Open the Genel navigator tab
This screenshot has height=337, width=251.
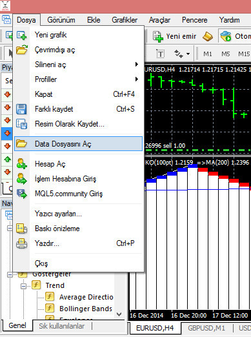[x=17, y=325]
